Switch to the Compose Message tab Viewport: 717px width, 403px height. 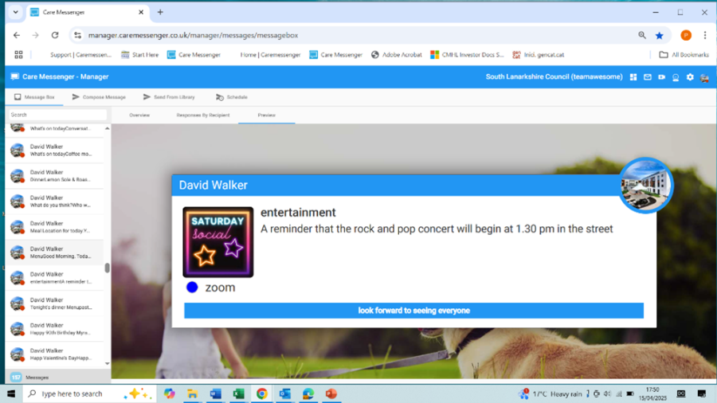tap(99, 97)
